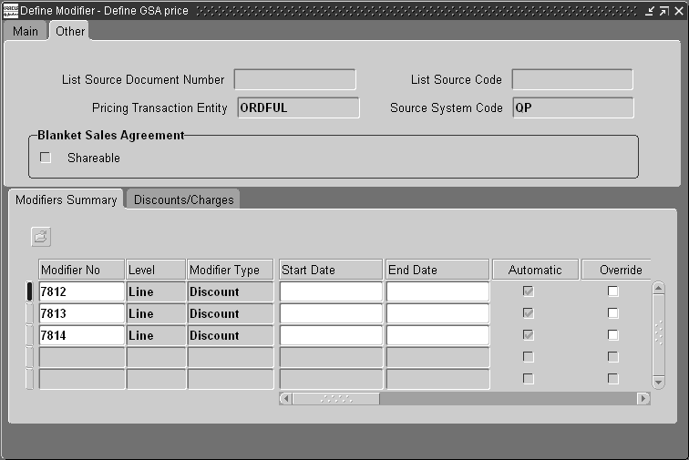
Task: Select Modifier No 7814 cell
Action: click(x=82, y=336)
